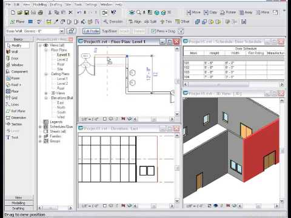Expand the Schedules/Quantities tree node
Viewport: 291px width, 218px height.
click(x=40, y=127)
